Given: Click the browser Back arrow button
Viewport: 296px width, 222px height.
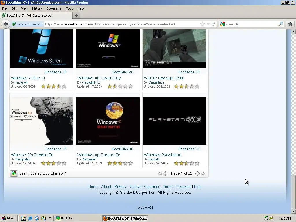Looking at the screenshot, I should 6,24.
